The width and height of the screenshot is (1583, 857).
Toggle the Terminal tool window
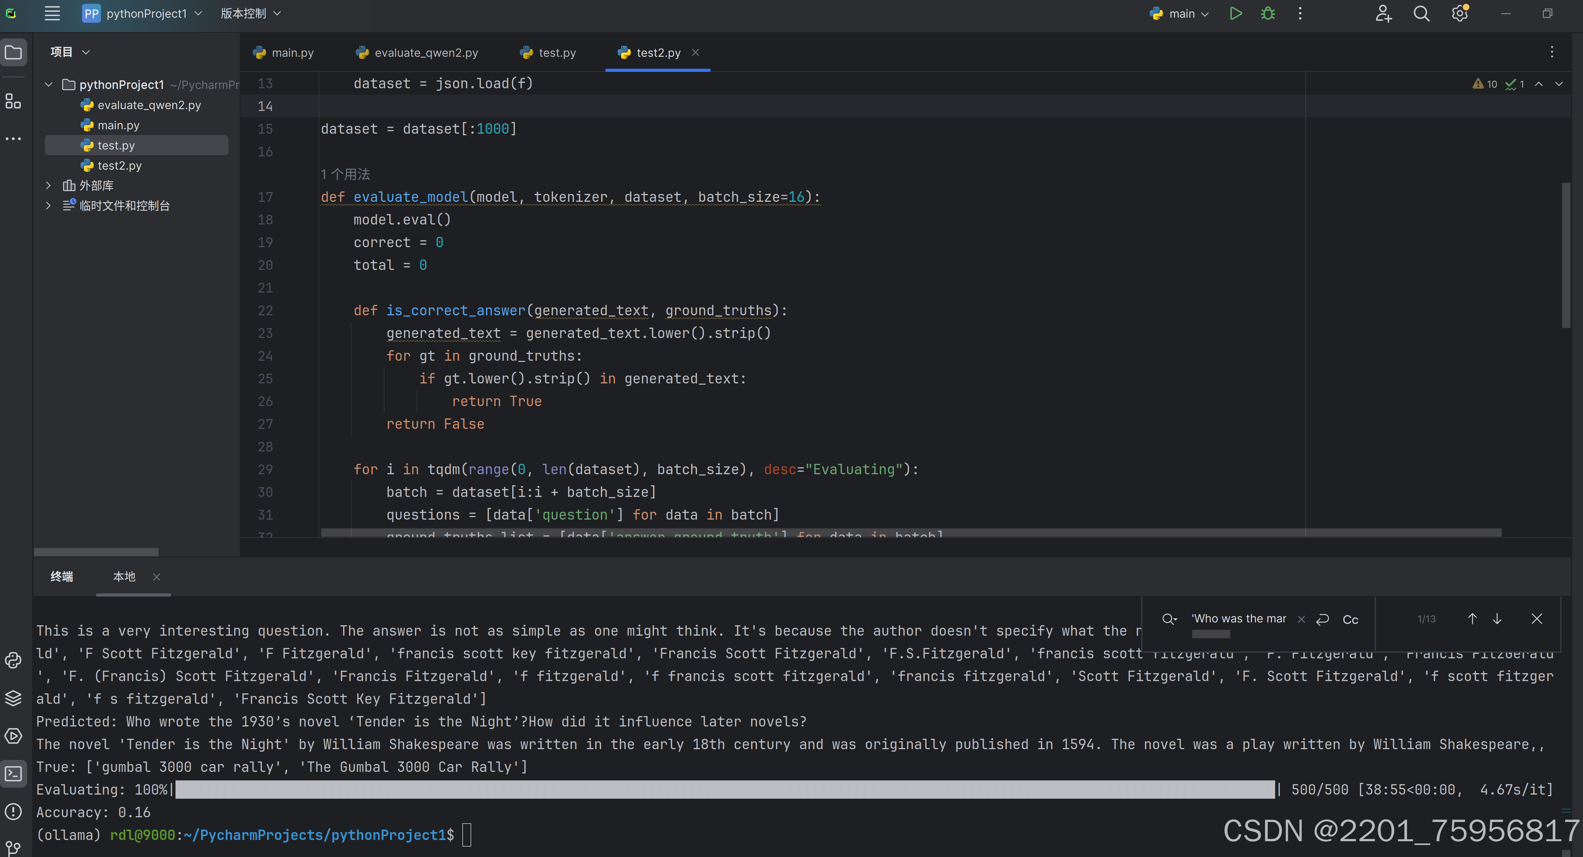(13, 773)
